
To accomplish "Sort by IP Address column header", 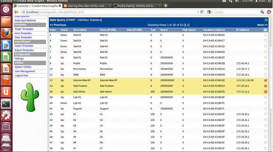I will pyautogui.click(x=243, y=30).
